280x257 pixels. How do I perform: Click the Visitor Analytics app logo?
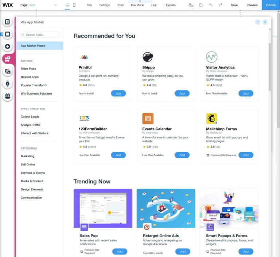click(x=211, y=57)
